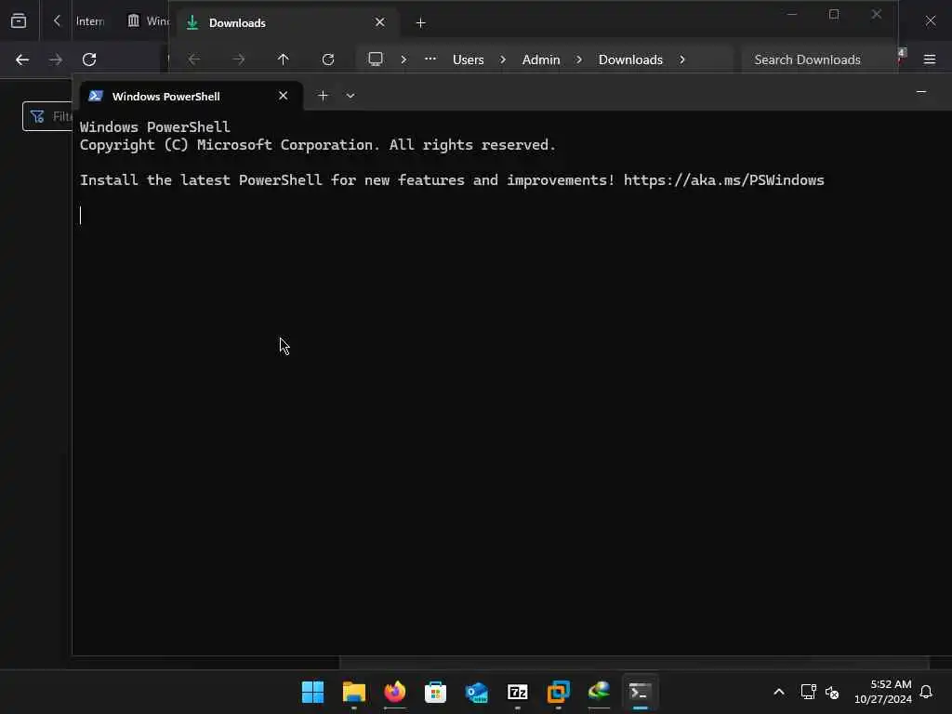The width and height of the screenshot is (952, 714).
Task: Expand chevron after Downloads breadcrumb
Action: [x=681, y=59]
